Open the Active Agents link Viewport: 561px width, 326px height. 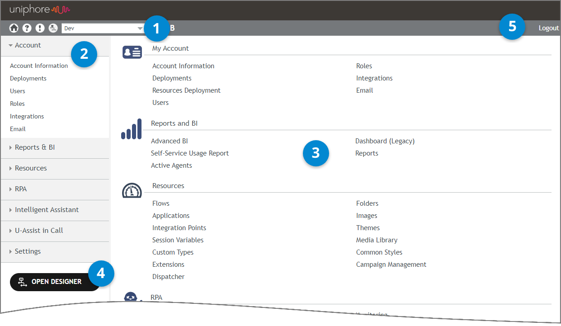click(171, 165)
